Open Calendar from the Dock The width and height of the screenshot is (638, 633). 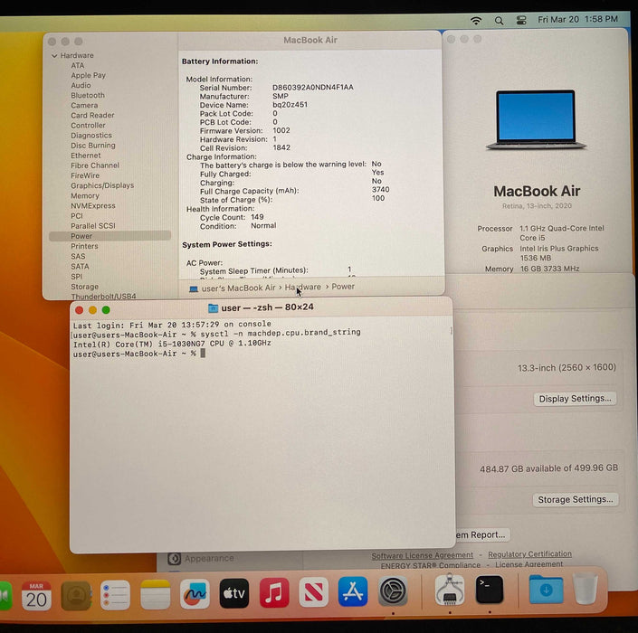tap(36, 596)
